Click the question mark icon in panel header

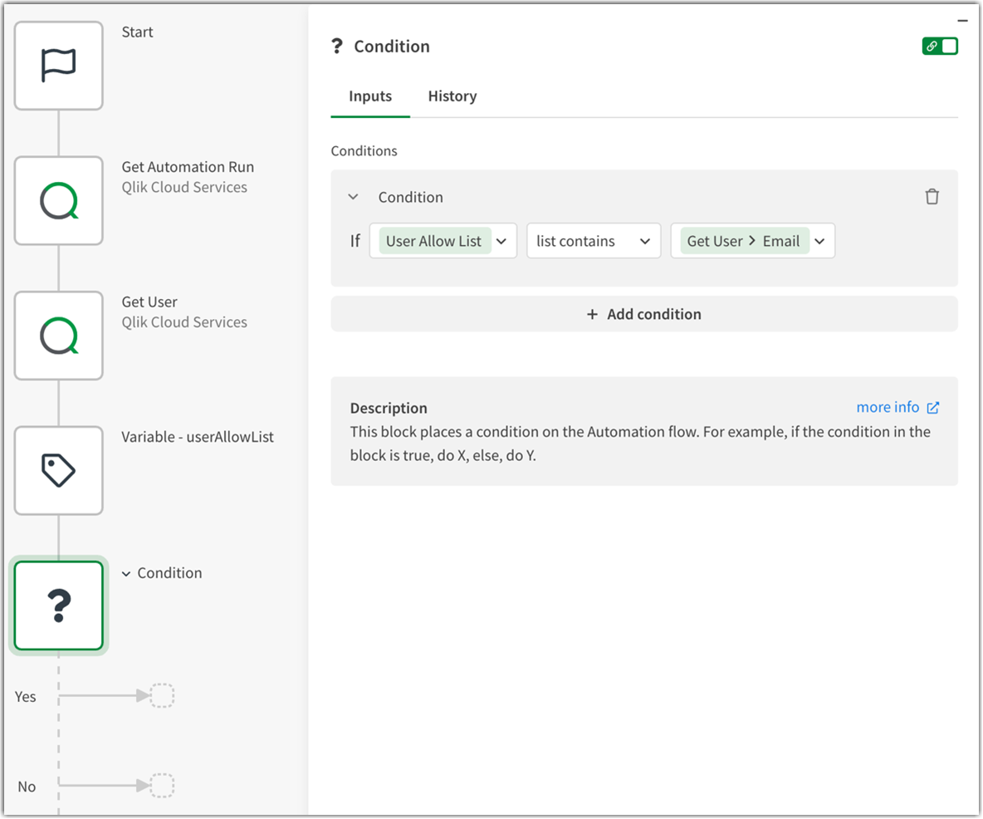[x=337, y=46]
